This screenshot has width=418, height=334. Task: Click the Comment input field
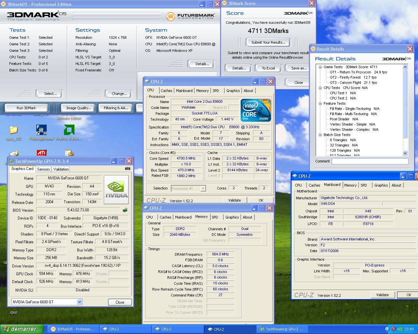click(x=370, y=161)
